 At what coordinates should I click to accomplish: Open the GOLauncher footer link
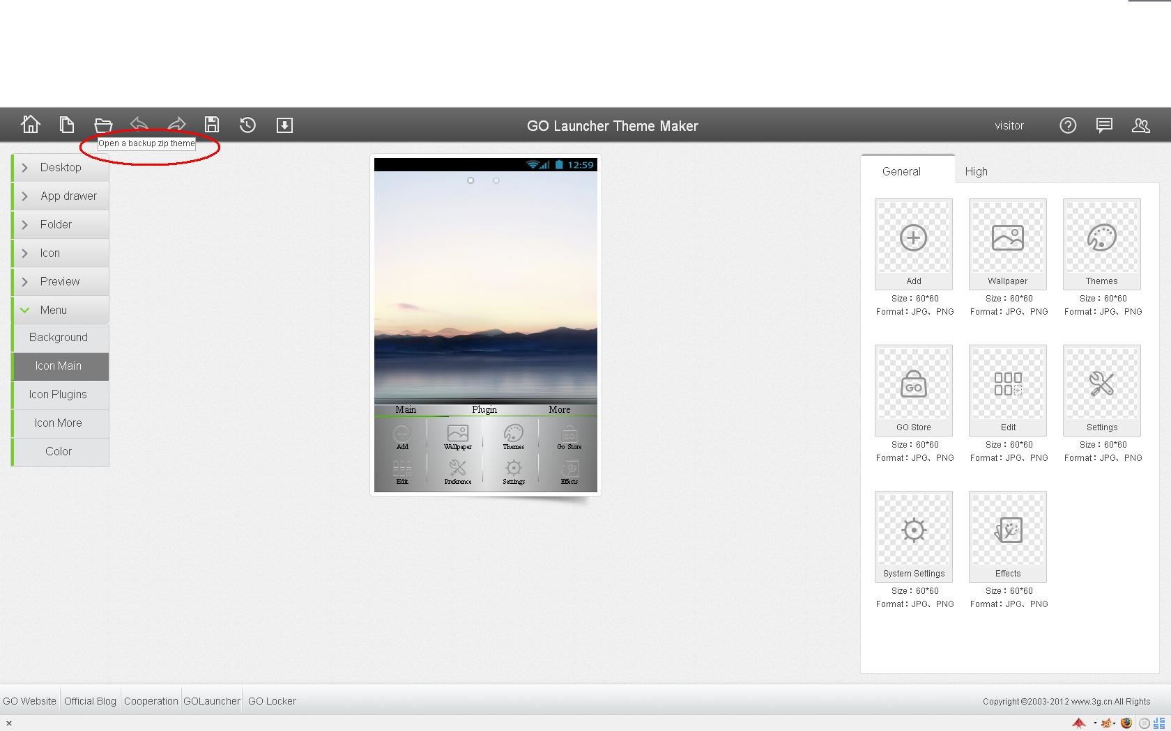[212, 701]
